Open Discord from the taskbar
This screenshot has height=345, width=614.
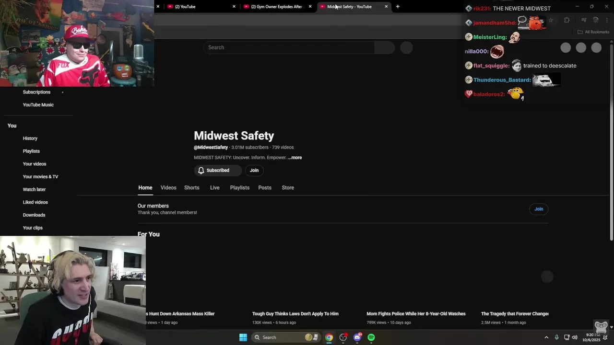pyautogui.click(x=357, y=337)
